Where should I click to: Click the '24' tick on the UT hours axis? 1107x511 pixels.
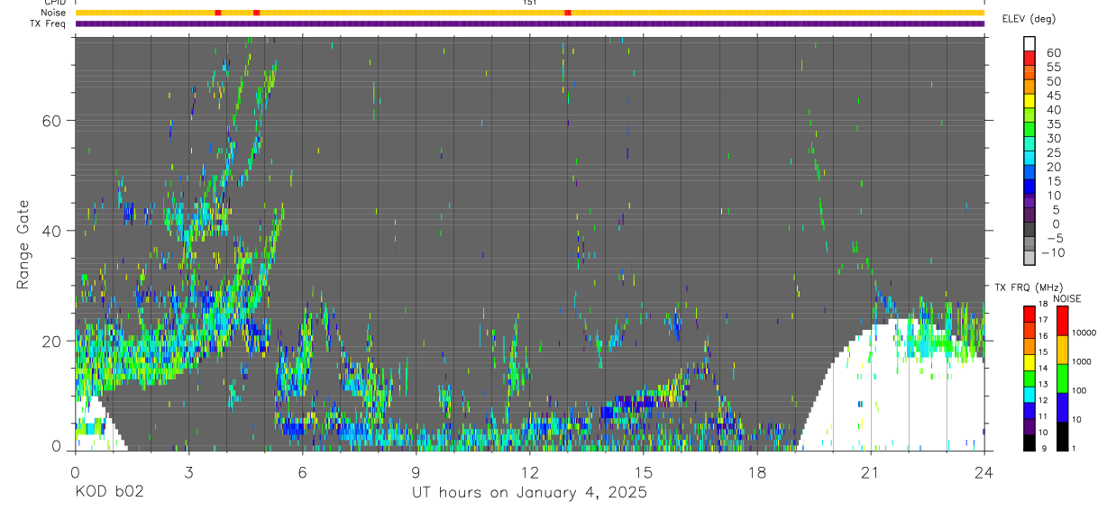[x=984, y=472]
